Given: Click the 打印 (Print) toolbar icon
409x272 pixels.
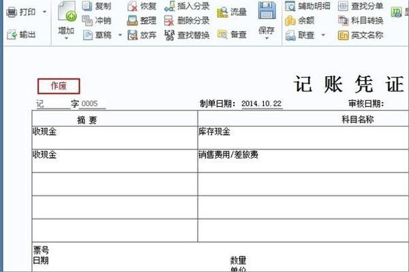Looking at the screenshot, I should coord(11,12).
